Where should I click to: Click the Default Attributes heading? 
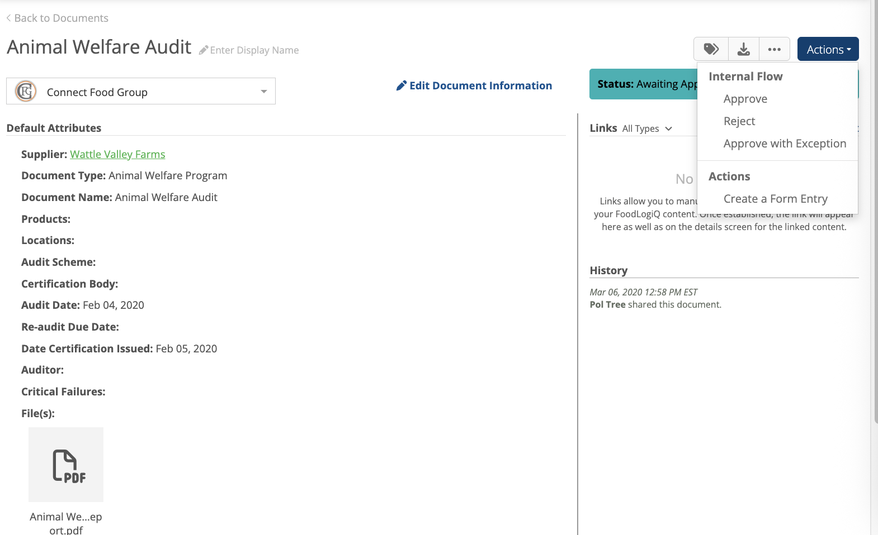54,128
